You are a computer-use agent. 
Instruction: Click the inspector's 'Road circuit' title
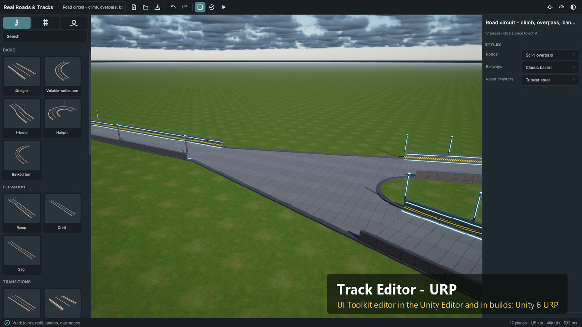pos(531,23)
